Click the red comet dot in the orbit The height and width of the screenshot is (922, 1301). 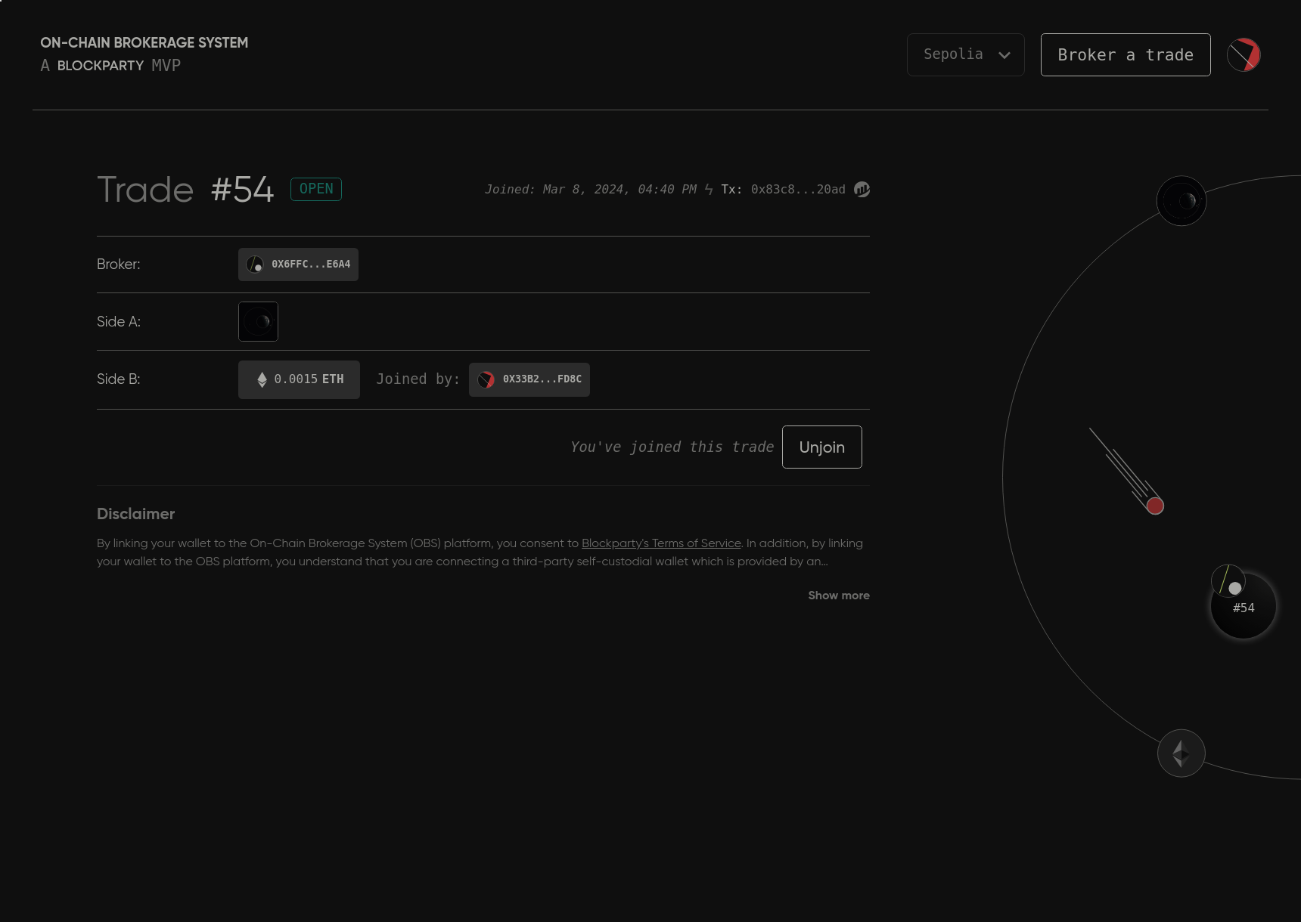[1154, 506]
